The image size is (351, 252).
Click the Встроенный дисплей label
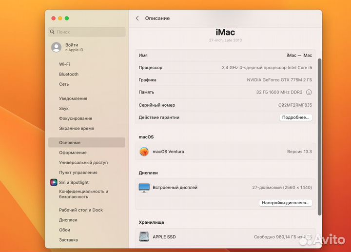(175, 188)
